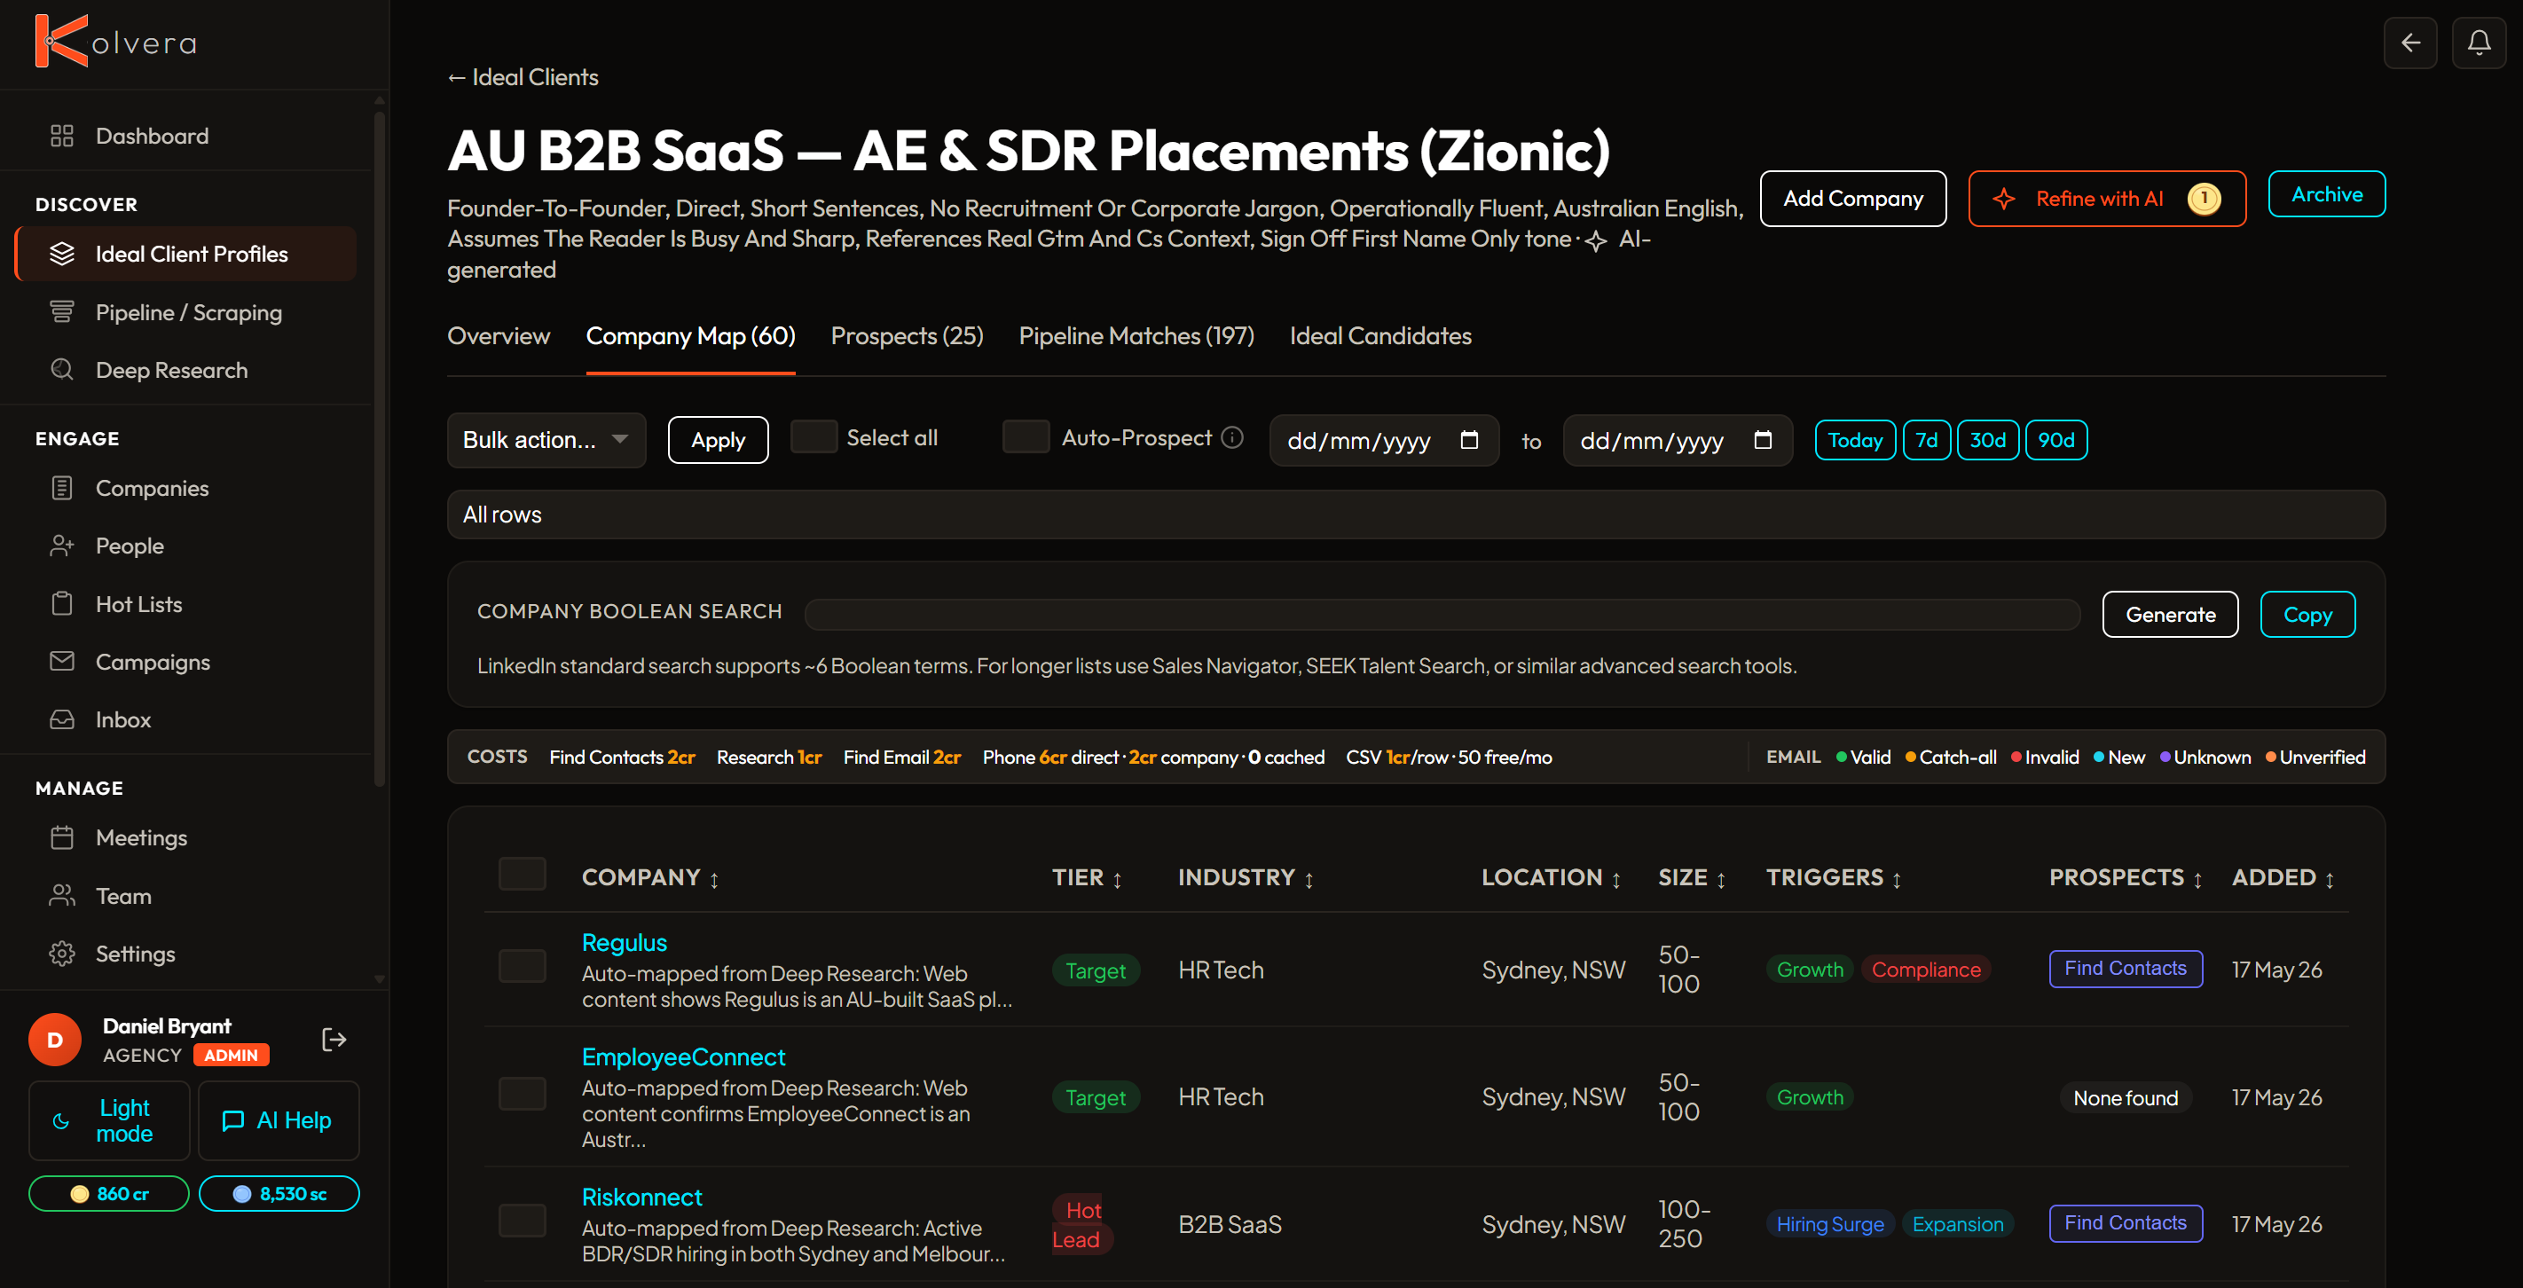
Task: Click the sidebar scrollbar
Action: 379,449
